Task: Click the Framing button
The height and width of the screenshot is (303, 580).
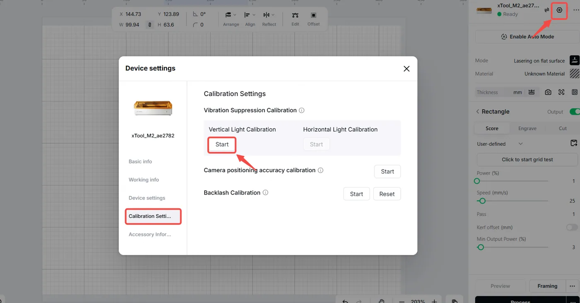Action: click(x=547, y=286)
